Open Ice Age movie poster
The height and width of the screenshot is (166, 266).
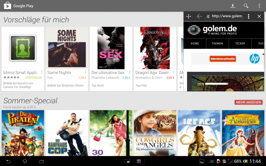point(199,133)
